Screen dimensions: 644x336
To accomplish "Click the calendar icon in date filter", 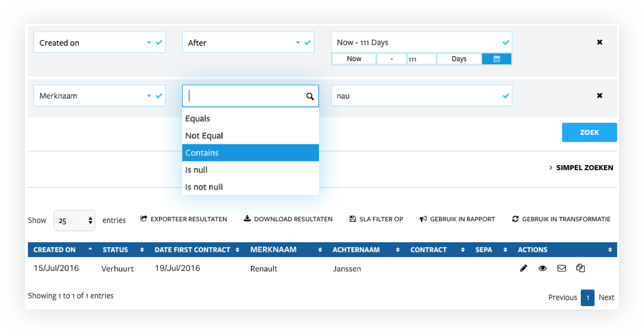I will click(496, 59).
